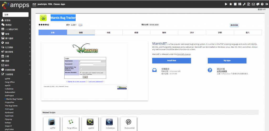This screenshot has width=269, height=131.
Task: Open the support page link under the support heading
Action: click(222, 71)
